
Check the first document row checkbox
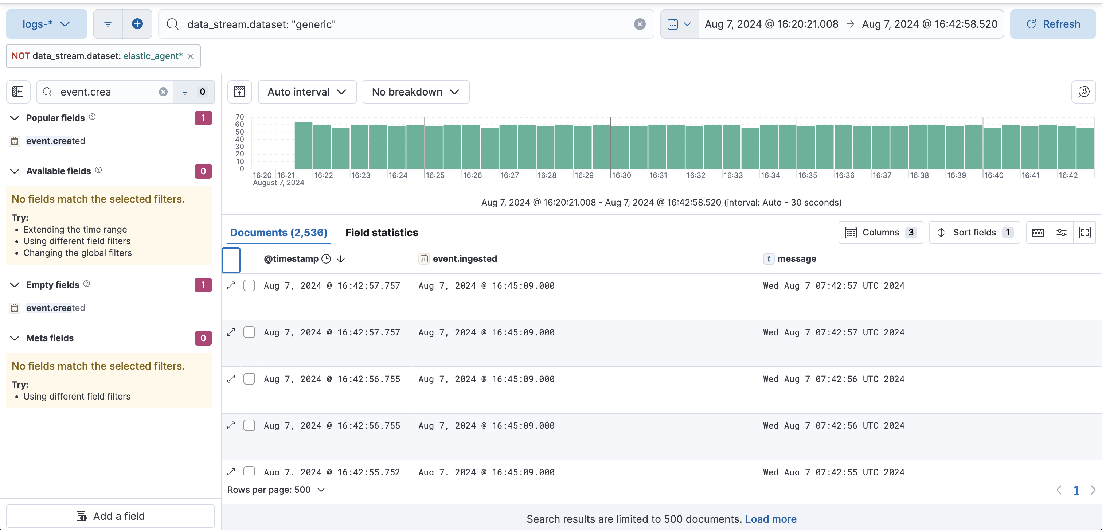249,285
